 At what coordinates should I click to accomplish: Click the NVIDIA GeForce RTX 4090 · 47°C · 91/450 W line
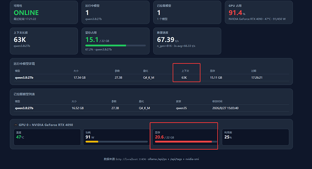point(257,19)
